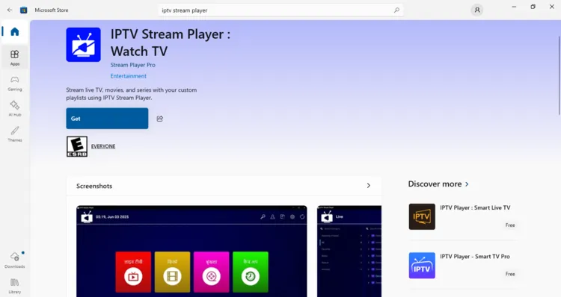Open Library in the sidebar
This screenshot has width=561, height=297.
tap(15, 286)
